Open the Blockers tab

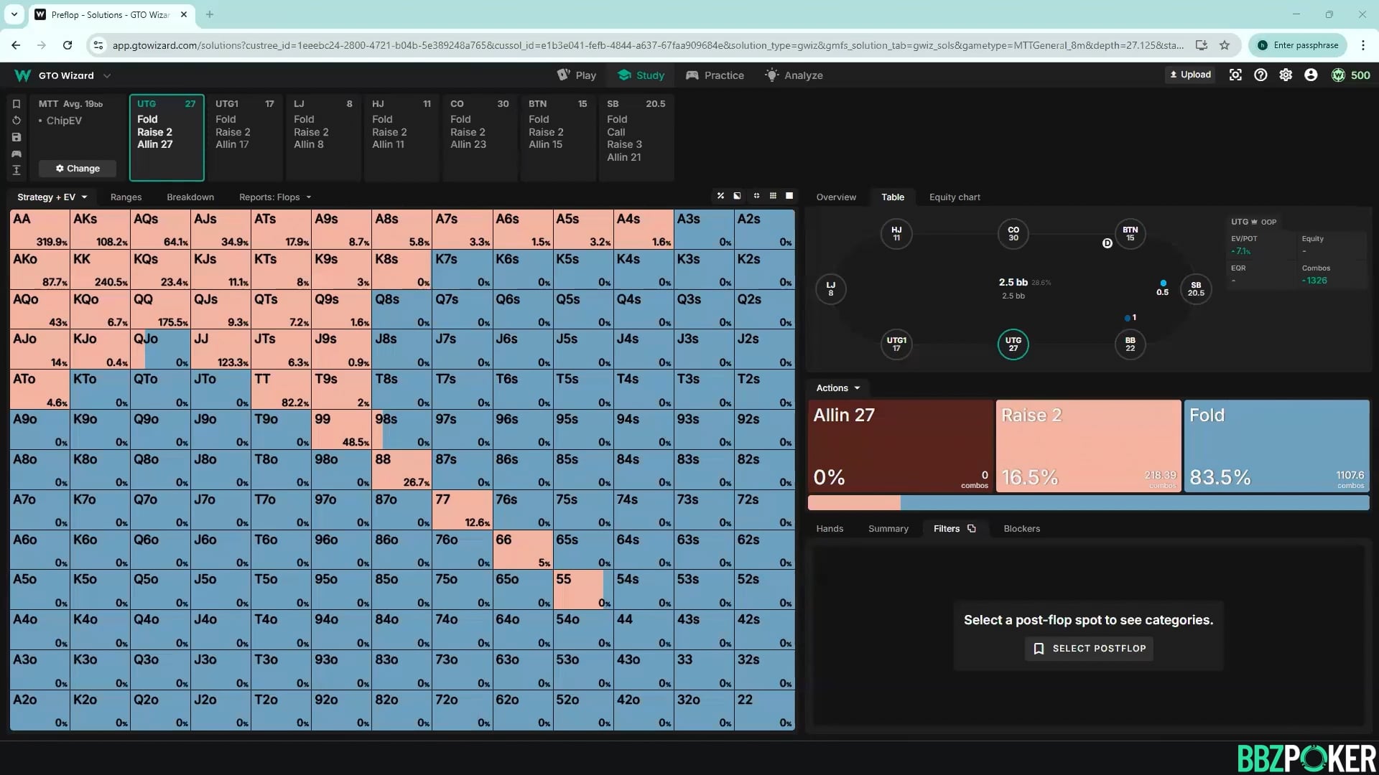point(1021,528)
